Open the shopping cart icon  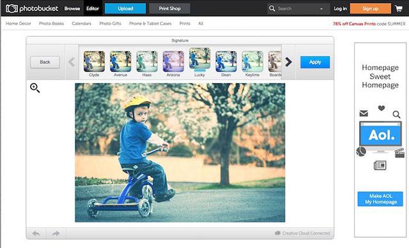[x=399, y=8]
